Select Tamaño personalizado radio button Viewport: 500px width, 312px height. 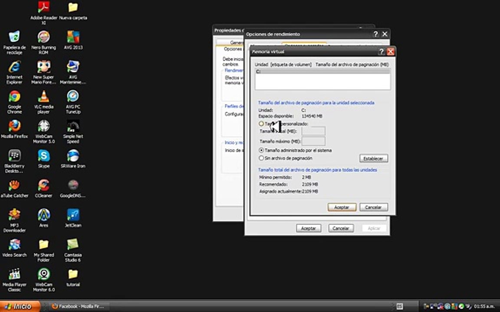pyautogui.click(x=261, y=123)
